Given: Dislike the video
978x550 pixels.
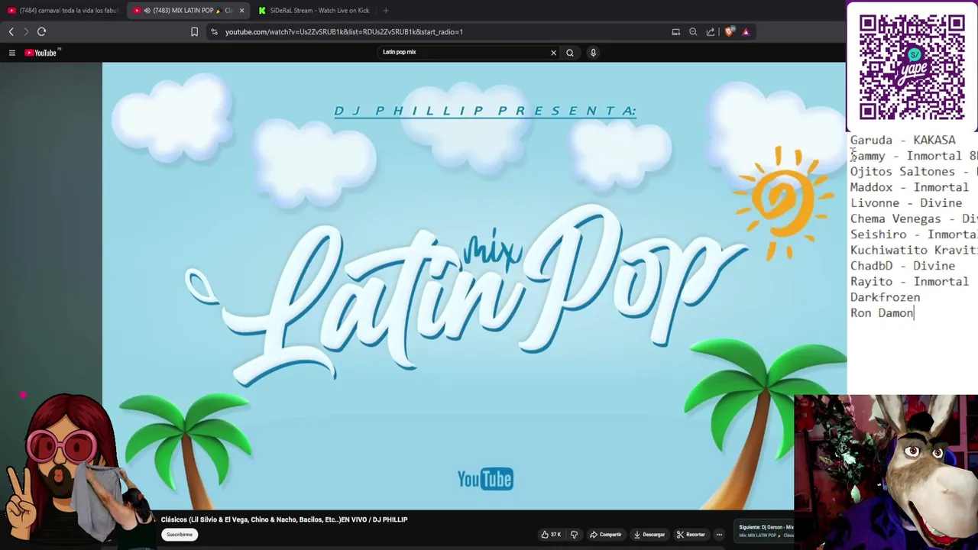Looking at the screenshot, I should point(575,535).
